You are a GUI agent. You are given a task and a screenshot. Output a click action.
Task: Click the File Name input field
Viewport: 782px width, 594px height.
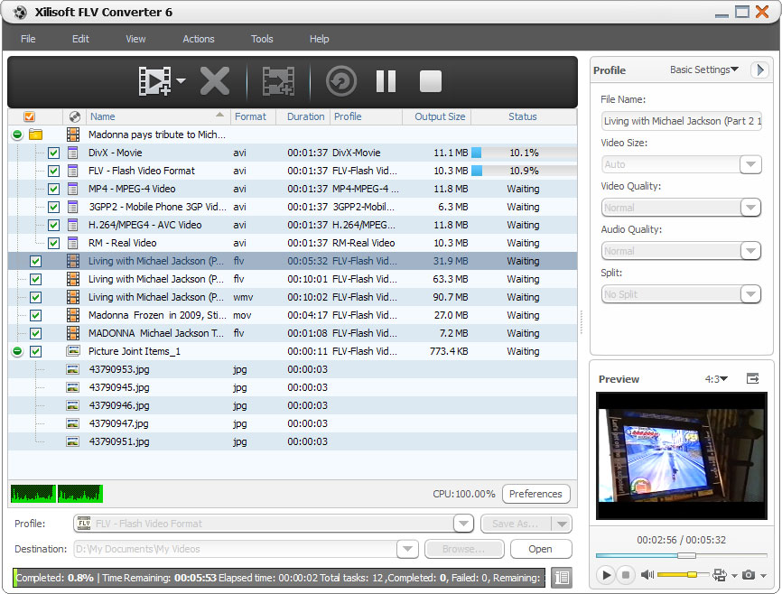point(681,121)
